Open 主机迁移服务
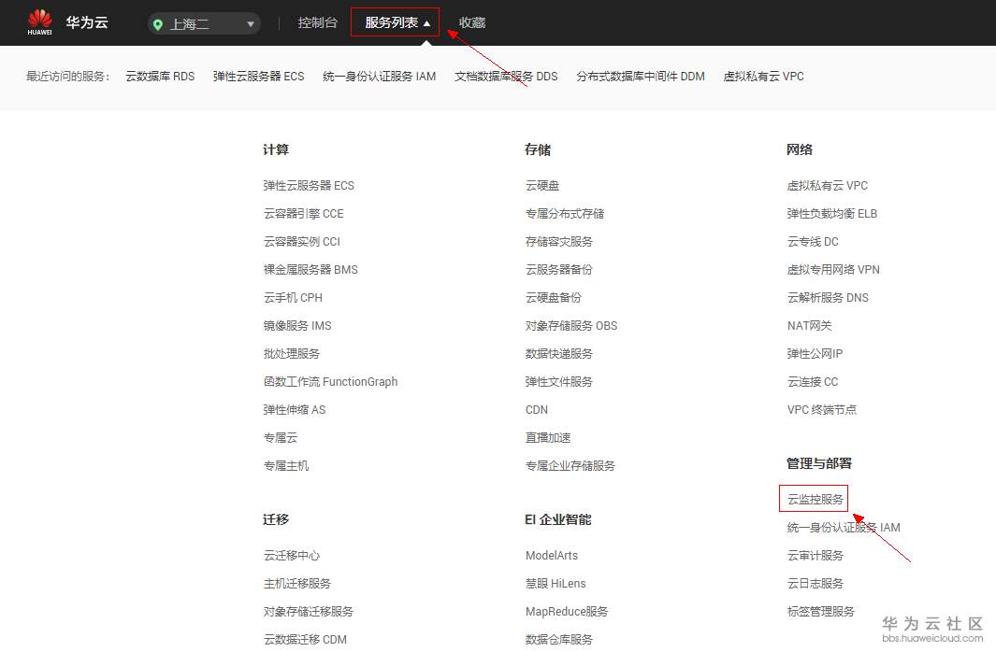The image size is (996, 652). 297,584
